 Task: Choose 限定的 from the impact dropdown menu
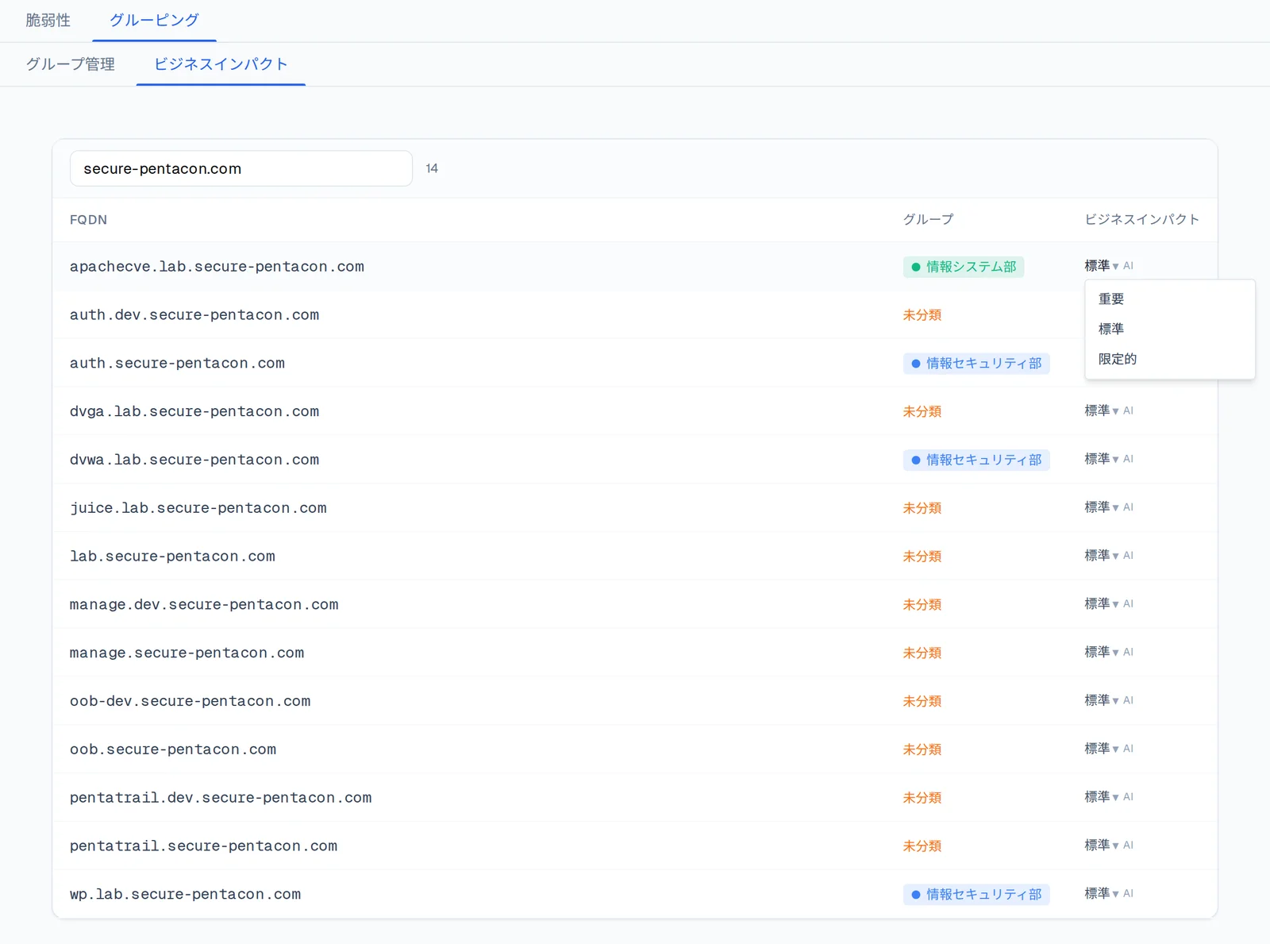pyautogui.click(x=1169, y=359)
